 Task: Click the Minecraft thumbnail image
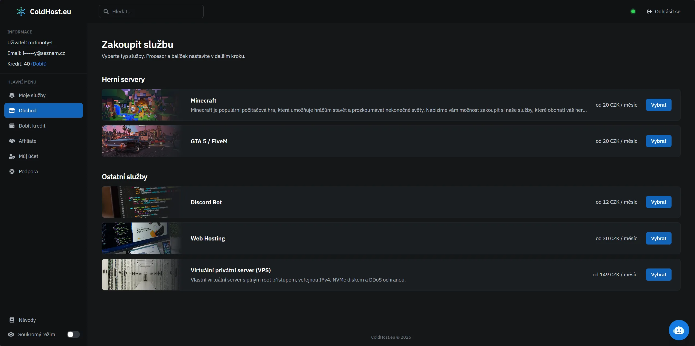click(142, 105)
